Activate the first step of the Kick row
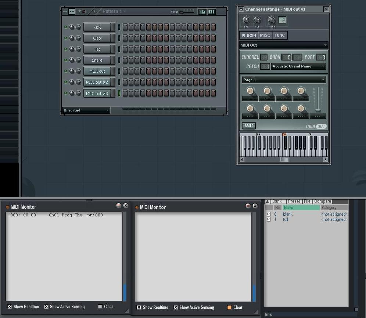The width and height of the screenshot is (366, 318). (125, 27)
